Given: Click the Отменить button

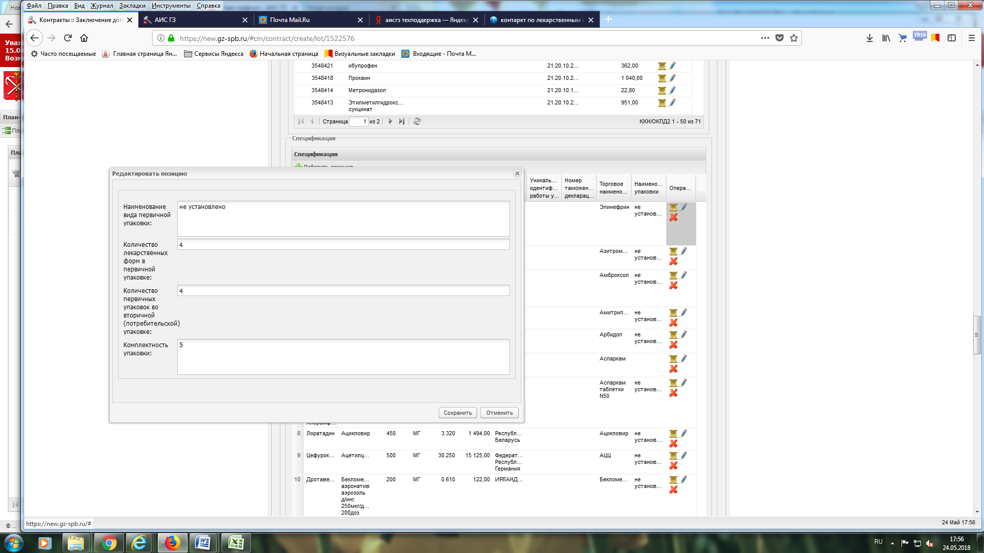Looking at the screenshot, I should [x=499, y=413].
